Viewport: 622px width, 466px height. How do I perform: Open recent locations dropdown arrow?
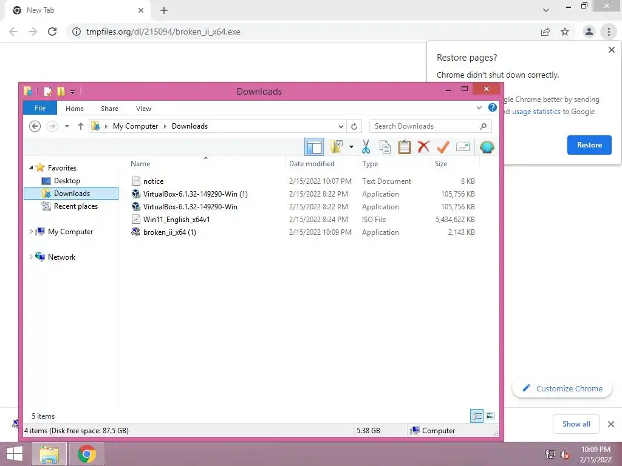pos(67,126)
